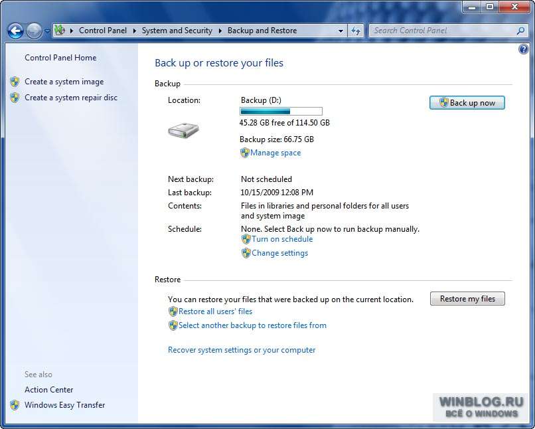Image resolution: width=535 pixels, height=429 pixels.
Task: Click the "Backup (D:)" location name
Action: click(x=261, y=100)
